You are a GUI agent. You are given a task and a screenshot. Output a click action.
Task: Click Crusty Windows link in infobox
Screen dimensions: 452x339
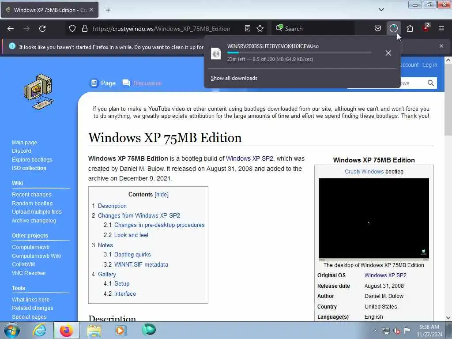pyautogui.click(x=364, y=172)
